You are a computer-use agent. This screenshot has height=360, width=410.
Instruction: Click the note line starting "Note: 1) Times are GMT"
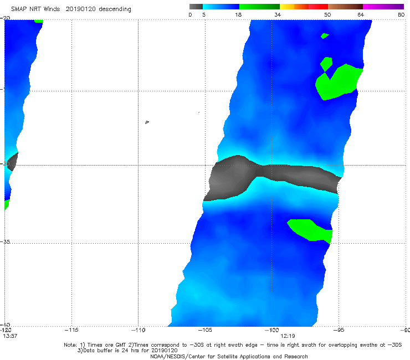233,345
